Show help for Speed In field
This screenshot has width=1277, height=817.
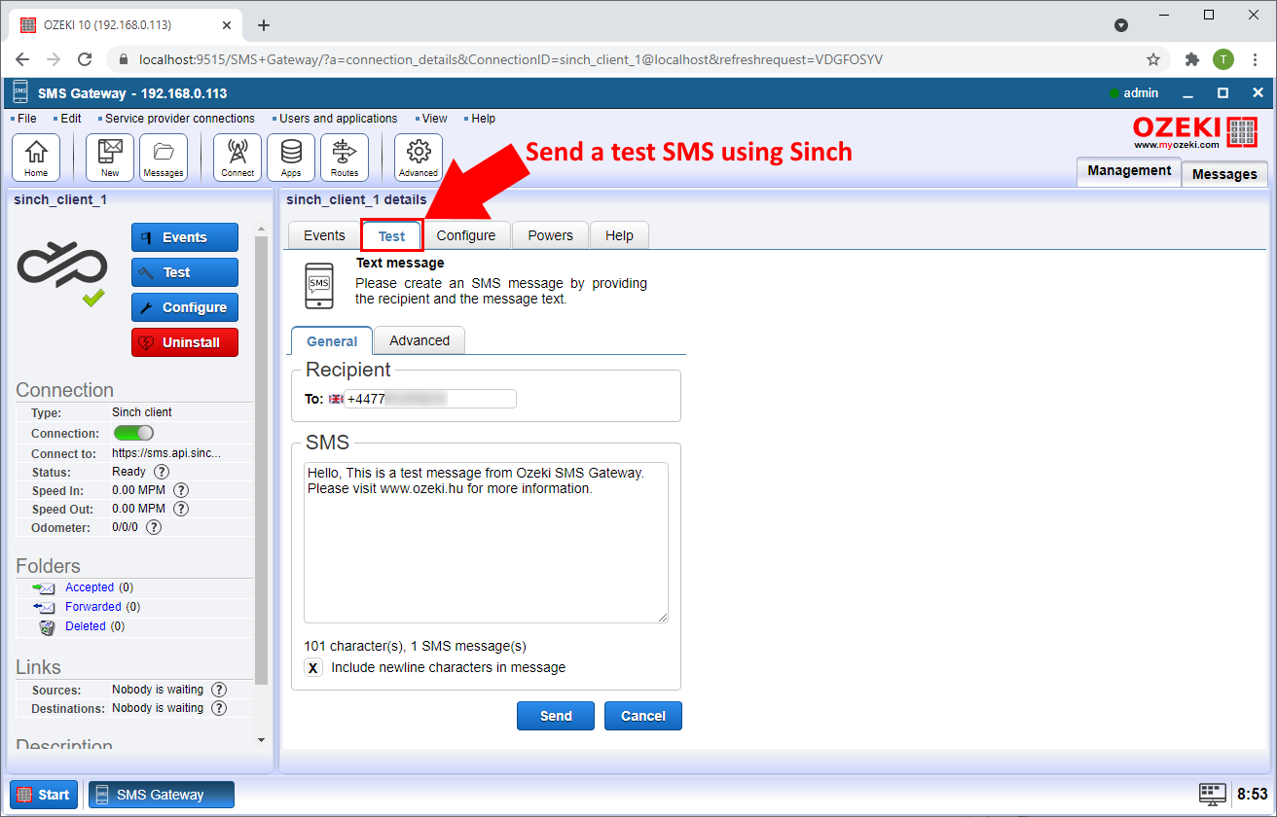click(181, 490)
